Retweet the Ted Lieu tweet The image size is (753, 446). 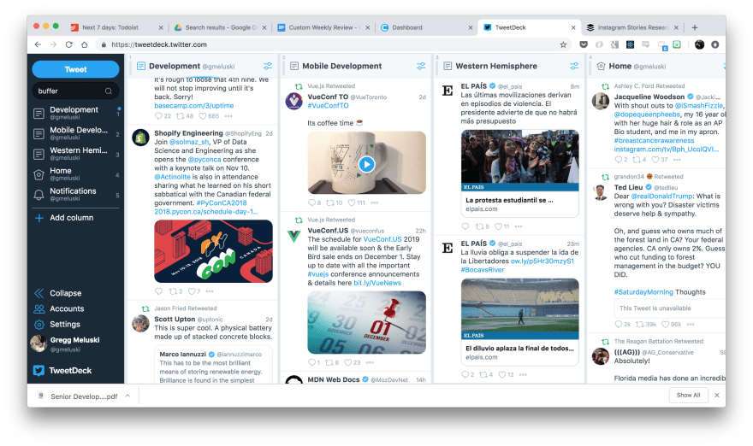click(640, 324)
